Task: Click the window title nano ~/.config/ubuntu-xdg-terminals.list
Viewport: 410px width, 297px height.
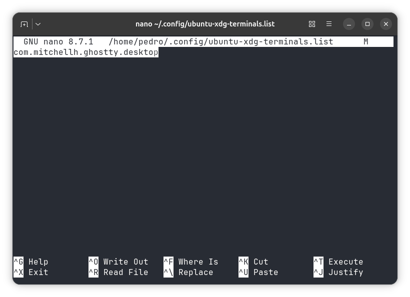Action: (205, 24)
